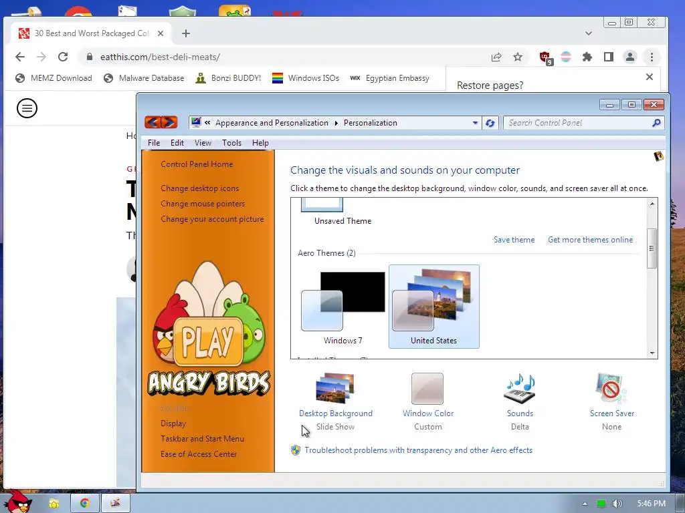Click the help icon in Personalization window

pos(658,156)
